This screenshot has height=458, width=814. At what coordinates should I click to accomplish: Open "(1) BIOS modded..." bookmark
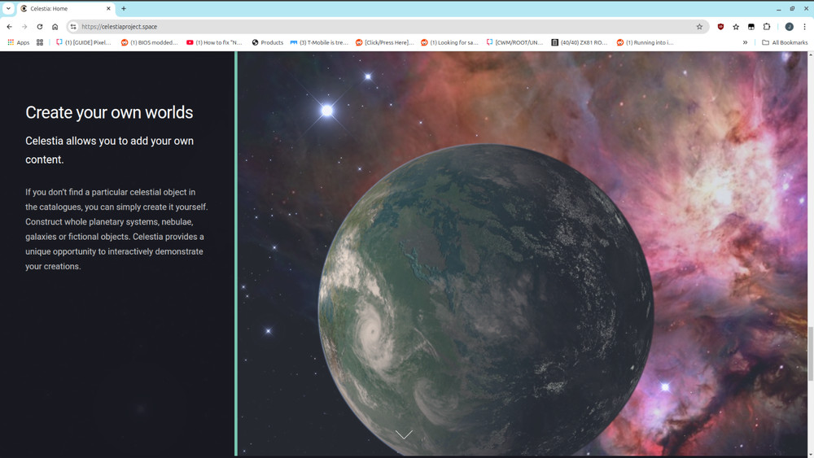click(150, 42)
